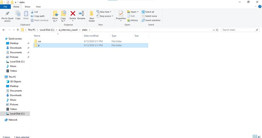The height and width of the screenshot is (138, 262).
Task: Switch to the Share ribbon tab
Action: click(27, 7)
